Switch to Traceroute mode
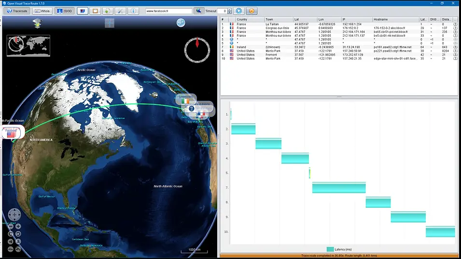Image resolution: width=461 pixels, height=259 pixels. click(17, 11)
